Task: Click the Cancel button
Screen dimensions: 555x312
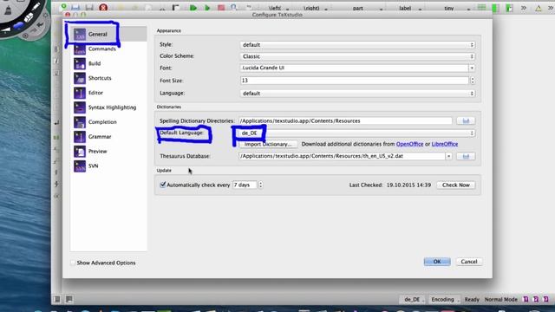Action: [469, 262]
